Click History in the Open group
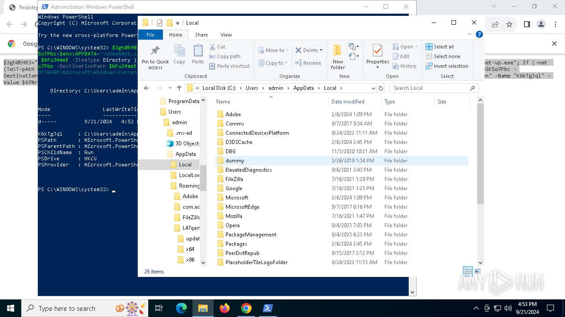The height and width of the screenshot is (317, 565). (x=404, y=66)
